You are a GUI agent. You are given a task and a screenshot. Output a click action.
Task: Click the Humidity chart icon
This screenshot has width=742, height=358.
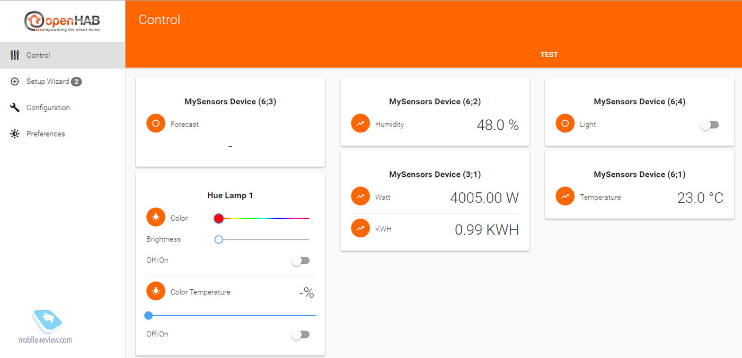(360, 124)
